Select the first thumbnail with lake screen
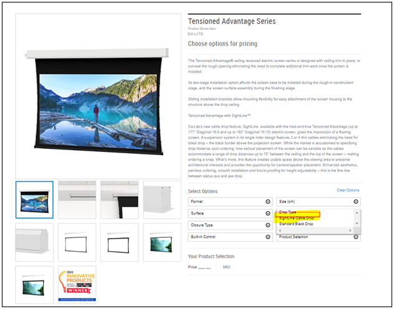 pos(34,200)
